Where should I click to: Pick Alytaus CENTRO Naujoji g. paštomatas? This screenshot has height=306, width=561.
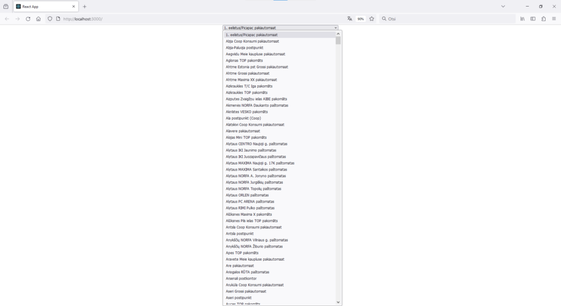[x=279, y=144]
